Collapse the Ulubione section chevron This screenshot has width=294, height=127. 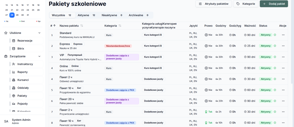point(39,33)
